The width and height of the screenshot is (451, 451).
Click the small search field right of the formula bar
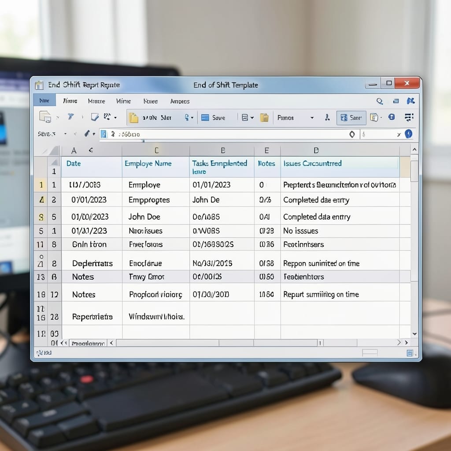381,134
